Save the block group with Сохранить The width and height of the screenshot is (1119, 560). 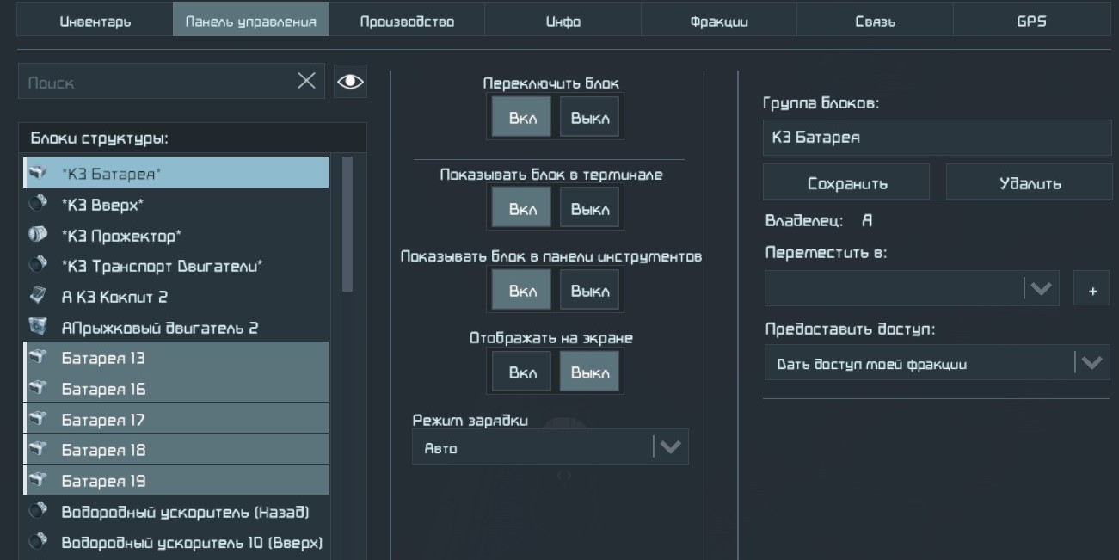(x=847, y=183)
